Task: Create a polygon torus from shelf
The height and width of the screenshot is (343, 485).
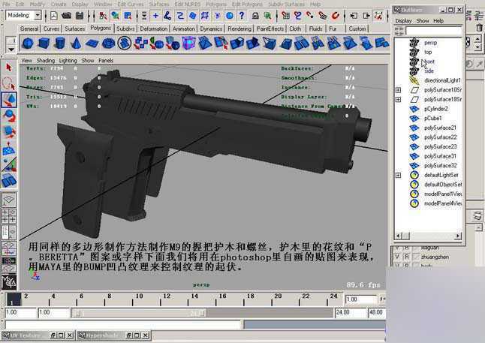Action: [108, 43]
